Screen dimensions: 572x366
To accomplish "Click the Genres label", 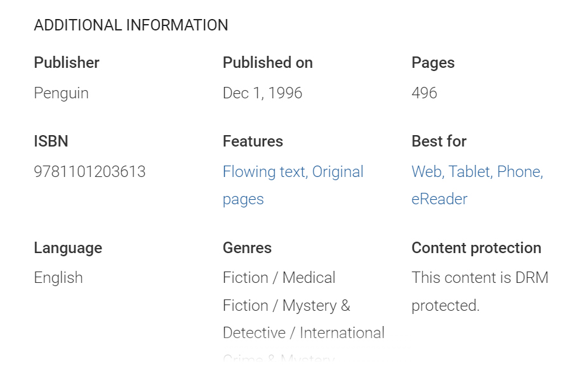I will pos(247,248).
